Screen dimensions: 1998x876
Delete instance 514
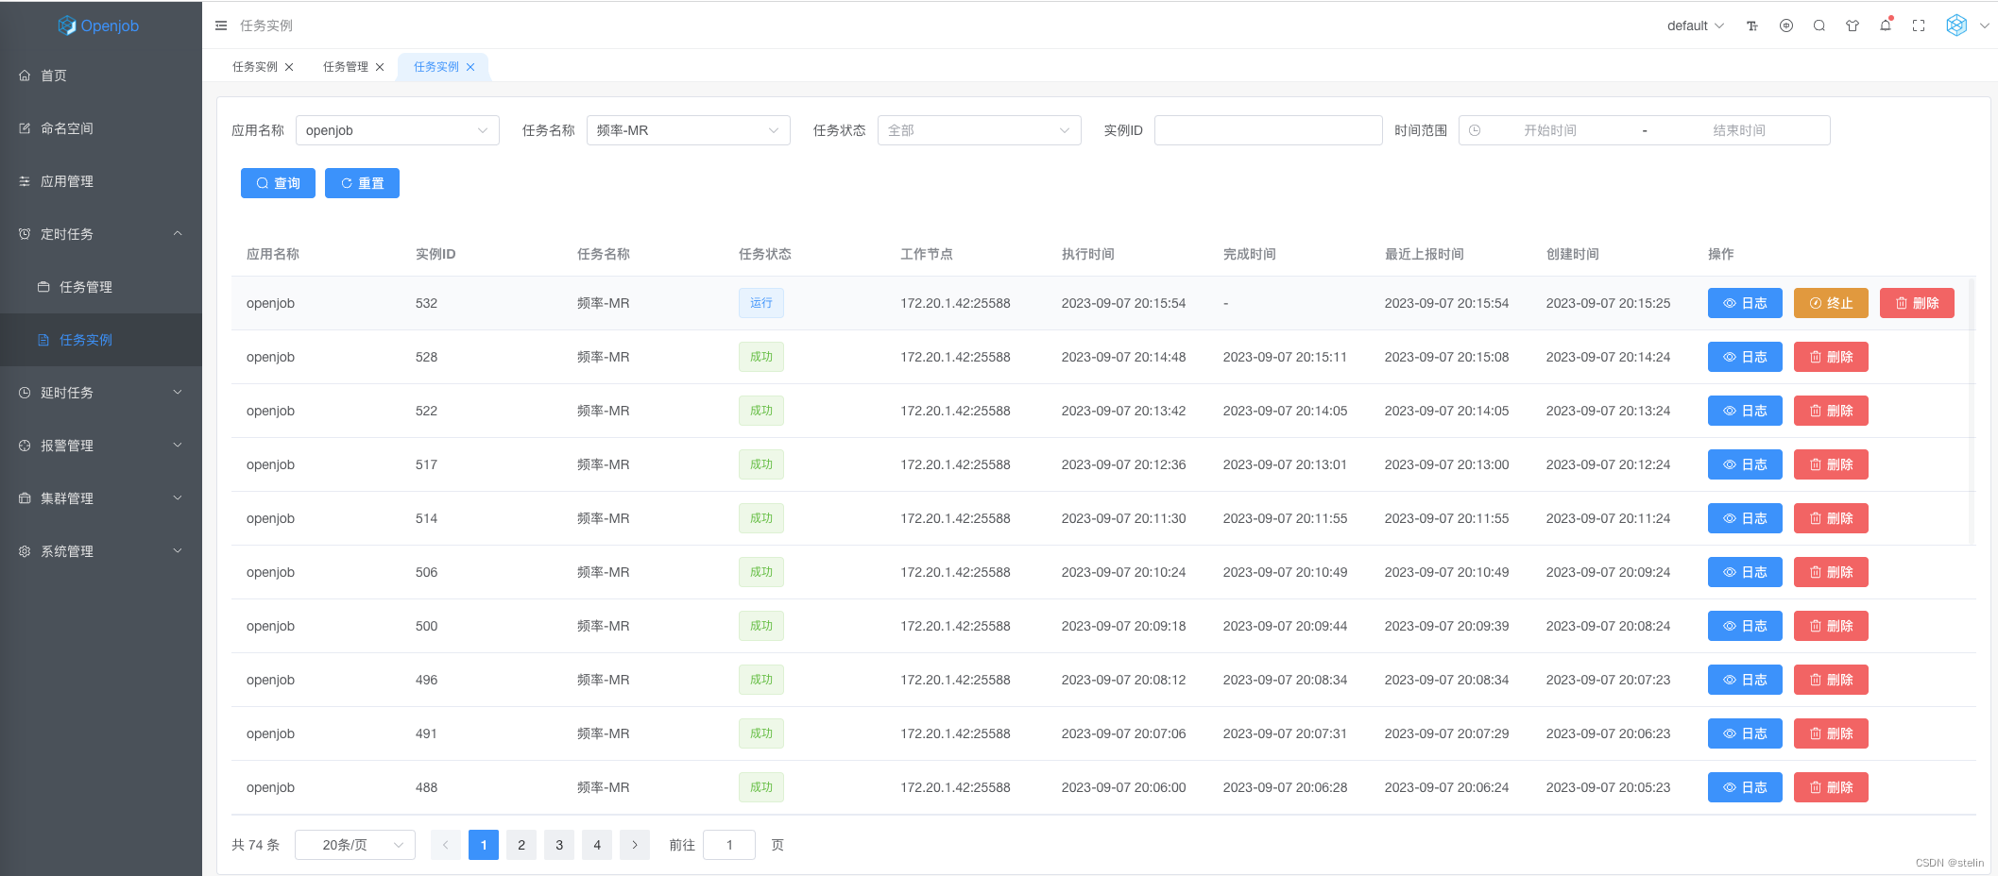pyautogui.click(x=1831, y=518)
